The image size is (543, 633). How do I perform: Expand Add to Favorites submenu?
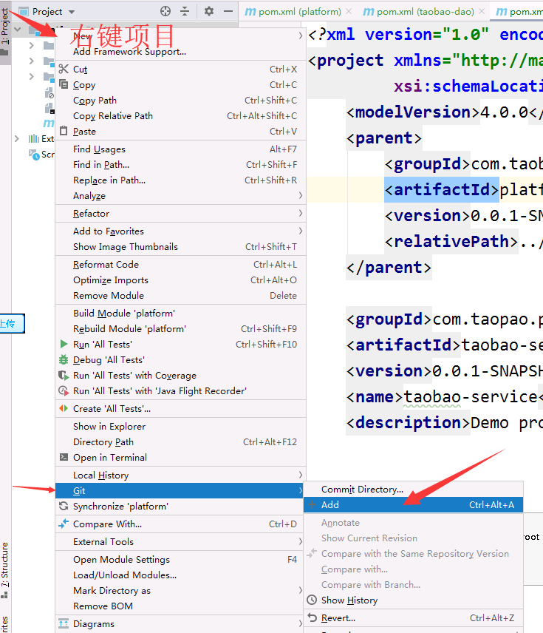tap(301, 231)
